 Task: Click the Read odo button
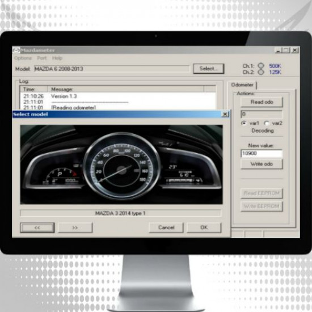click(x=262, y=102)
